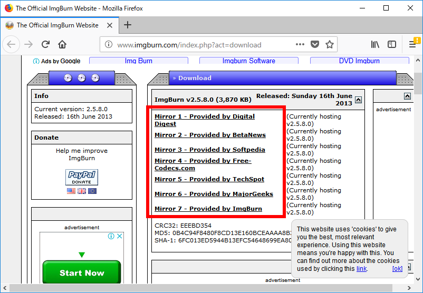The width and height of the screenshot is (423, 293).
Task: Open a new tab with plus button
Action: [x=128, y=25]
